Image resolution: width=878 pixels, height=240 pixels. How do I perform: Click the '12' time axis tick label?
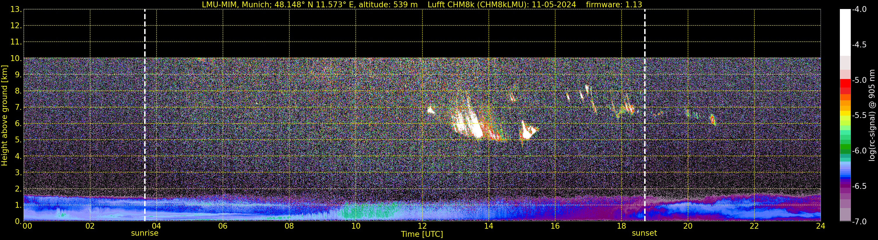coord(422,226)
